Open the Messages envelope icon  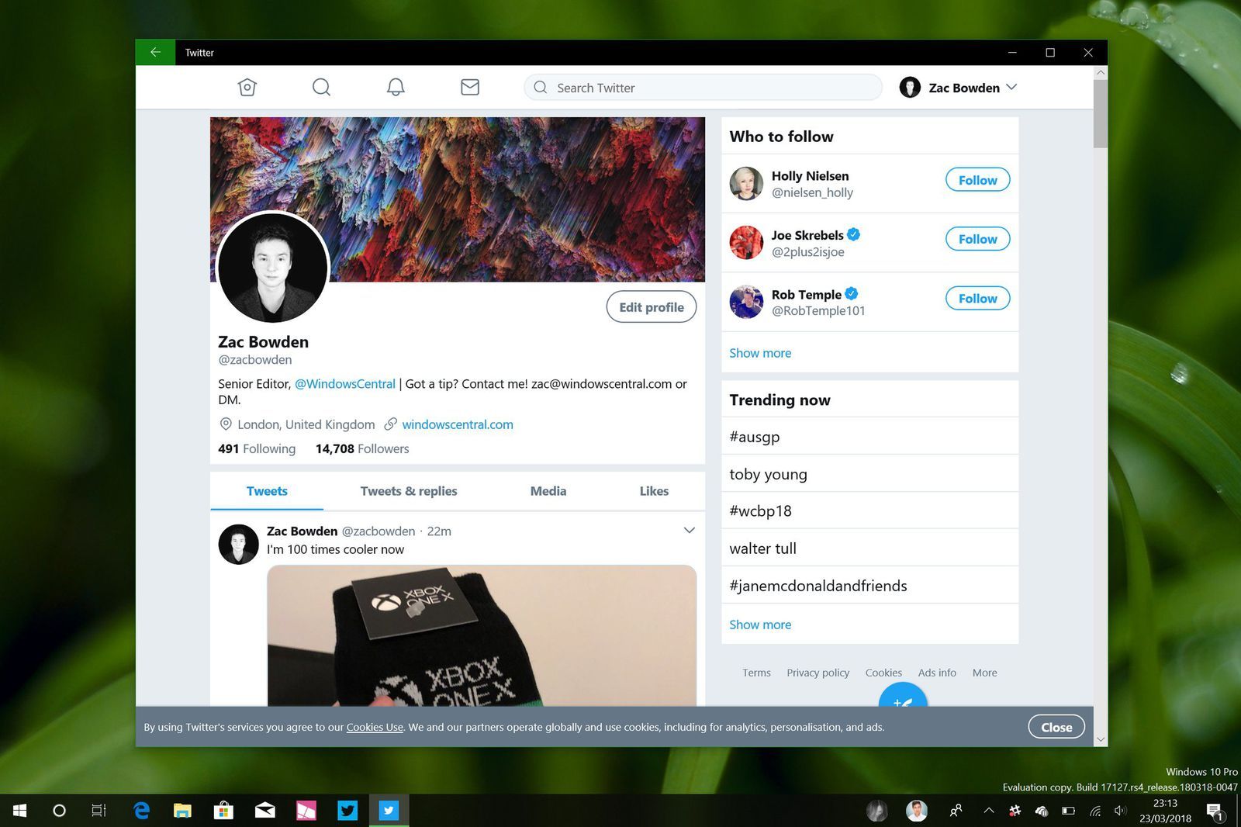pyautogui.click(x=470, y=87)
